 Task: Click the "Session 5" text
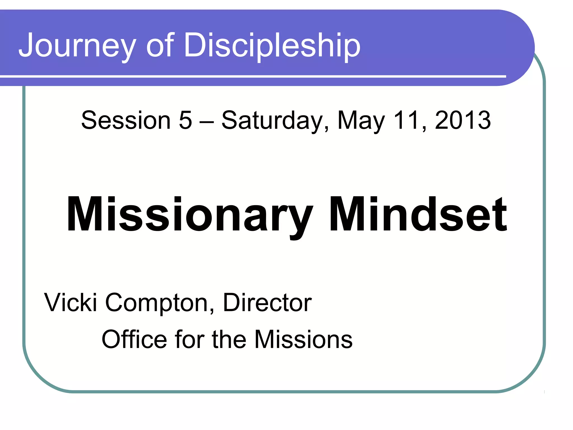[x=137, y=120]
